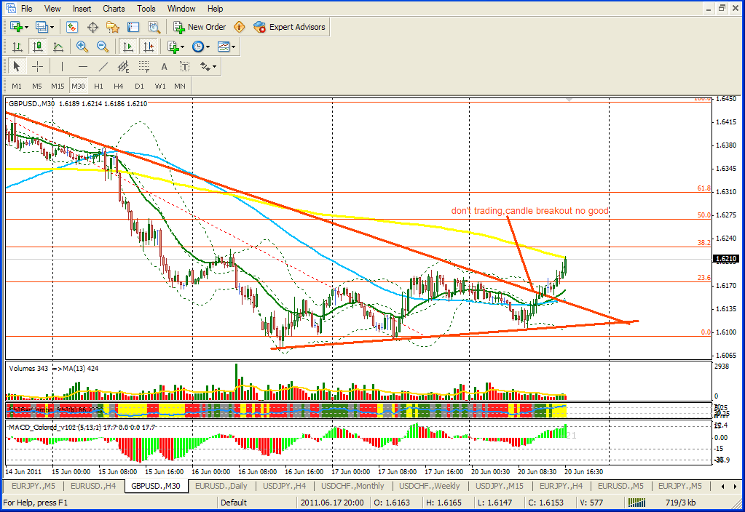Select the trendline drawing tool

coord(103,66)
